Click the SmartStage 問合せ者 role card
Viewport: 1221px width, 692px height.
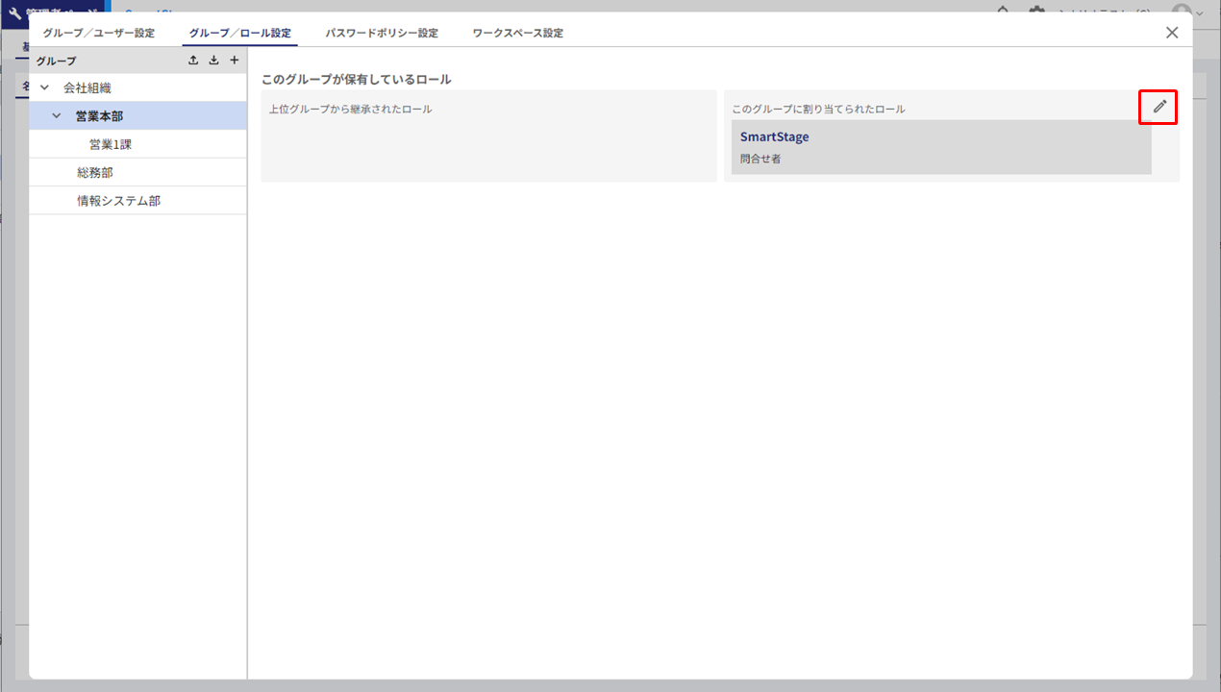[x=940, y=147]
